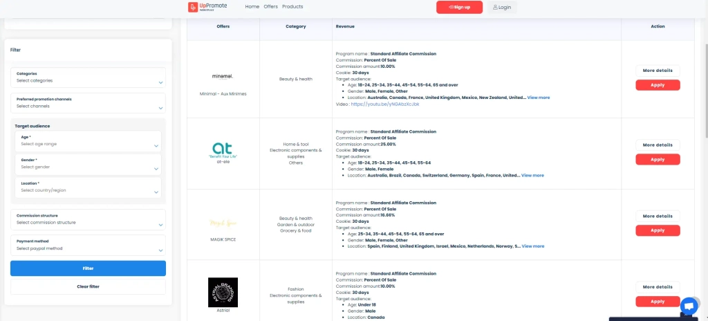This screenshot has height=321, width=708.
Task: Click the at-ele brand logo
Action: [223, 149]
